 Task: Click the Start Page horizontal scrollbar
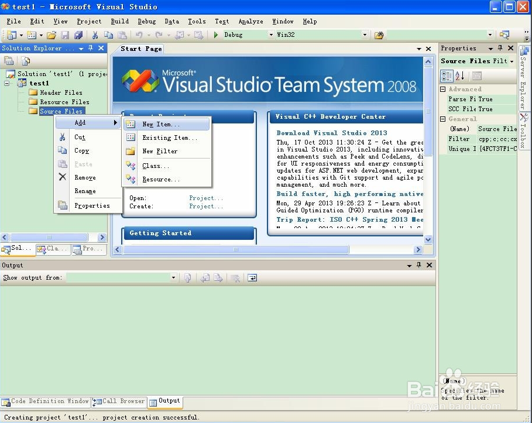236,250
